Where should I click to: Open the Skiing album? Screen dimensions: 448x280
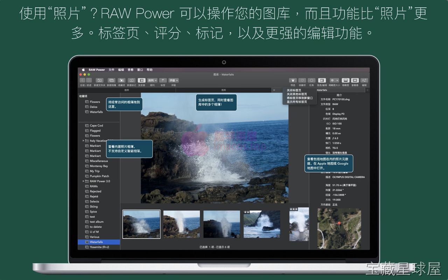click(93, 207)
